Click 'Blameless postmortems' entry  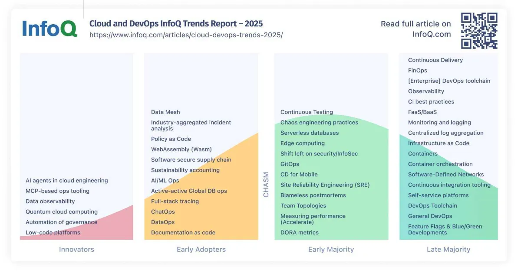point(313,195)
